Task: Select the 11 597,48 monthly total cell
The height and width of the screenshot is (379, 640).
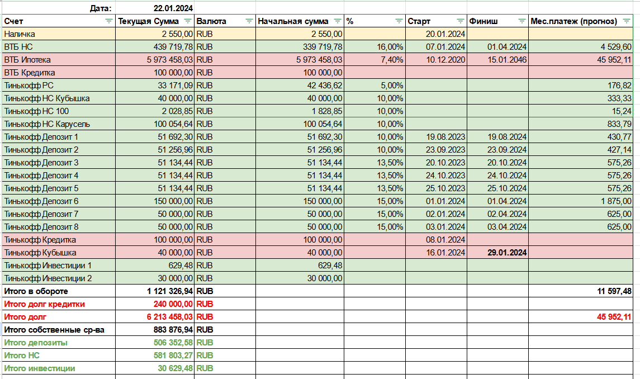Action: click(x=581, y=291)
